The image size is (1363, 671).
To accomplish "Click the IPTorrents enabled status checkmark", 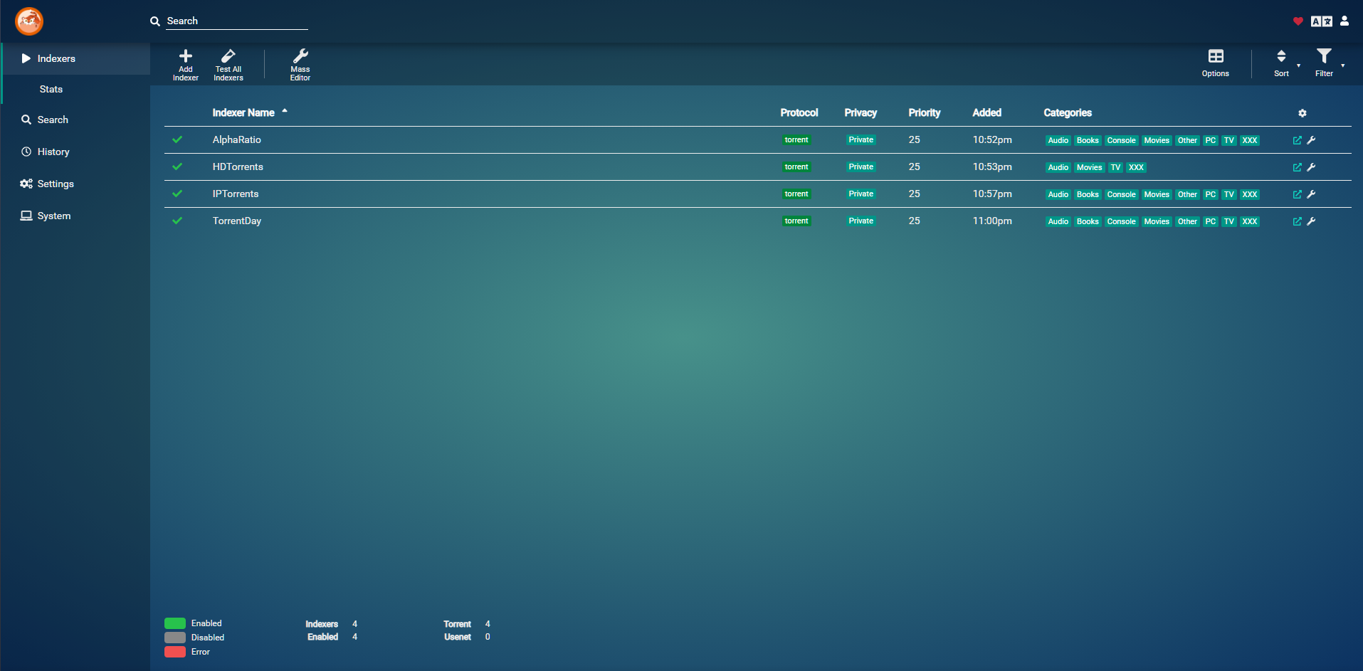I will click(177, 194).
